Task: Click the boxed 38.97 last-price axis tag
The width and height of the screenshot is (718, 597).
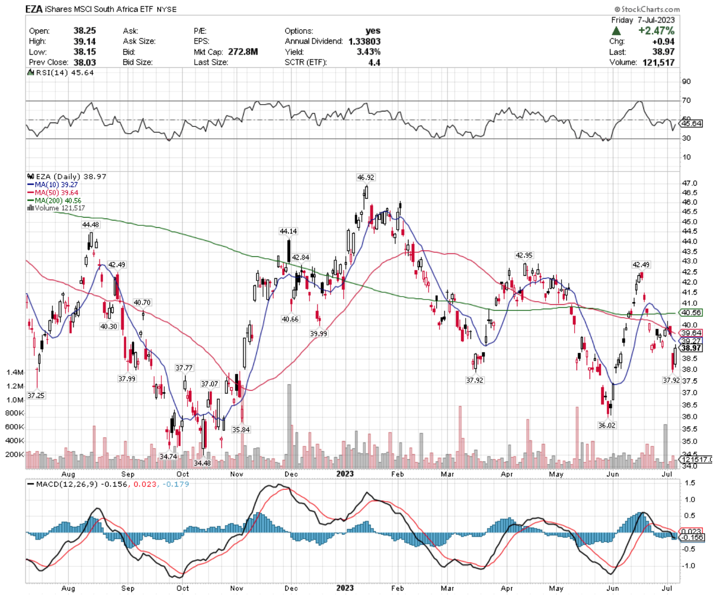Action: [691, 348]
